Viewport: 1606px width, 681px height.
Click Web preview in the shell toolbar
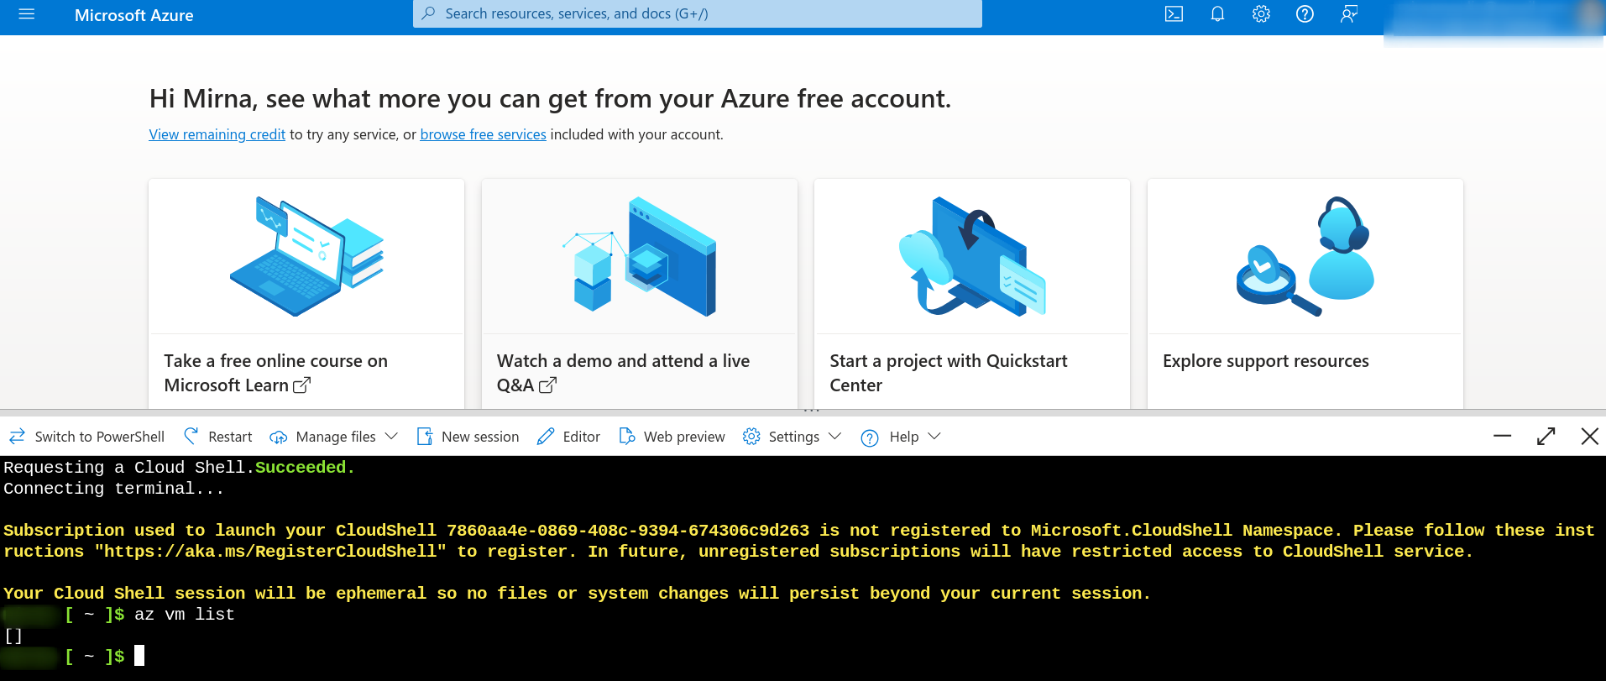(672, 437)
